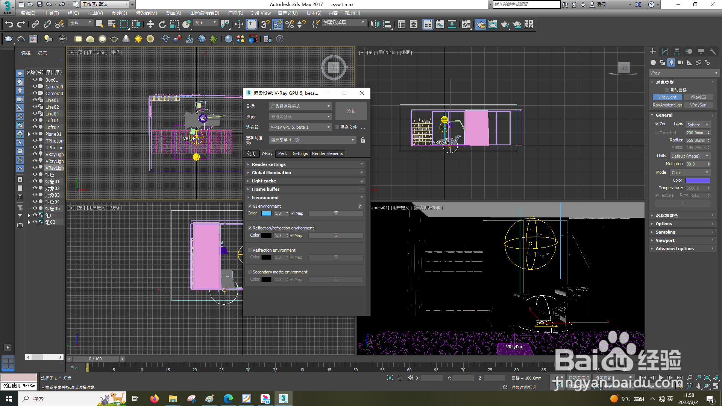The width and height of the screenshot is (722, 407).
Task: Switch to the Cameras create category
Action: pos(680,62)
